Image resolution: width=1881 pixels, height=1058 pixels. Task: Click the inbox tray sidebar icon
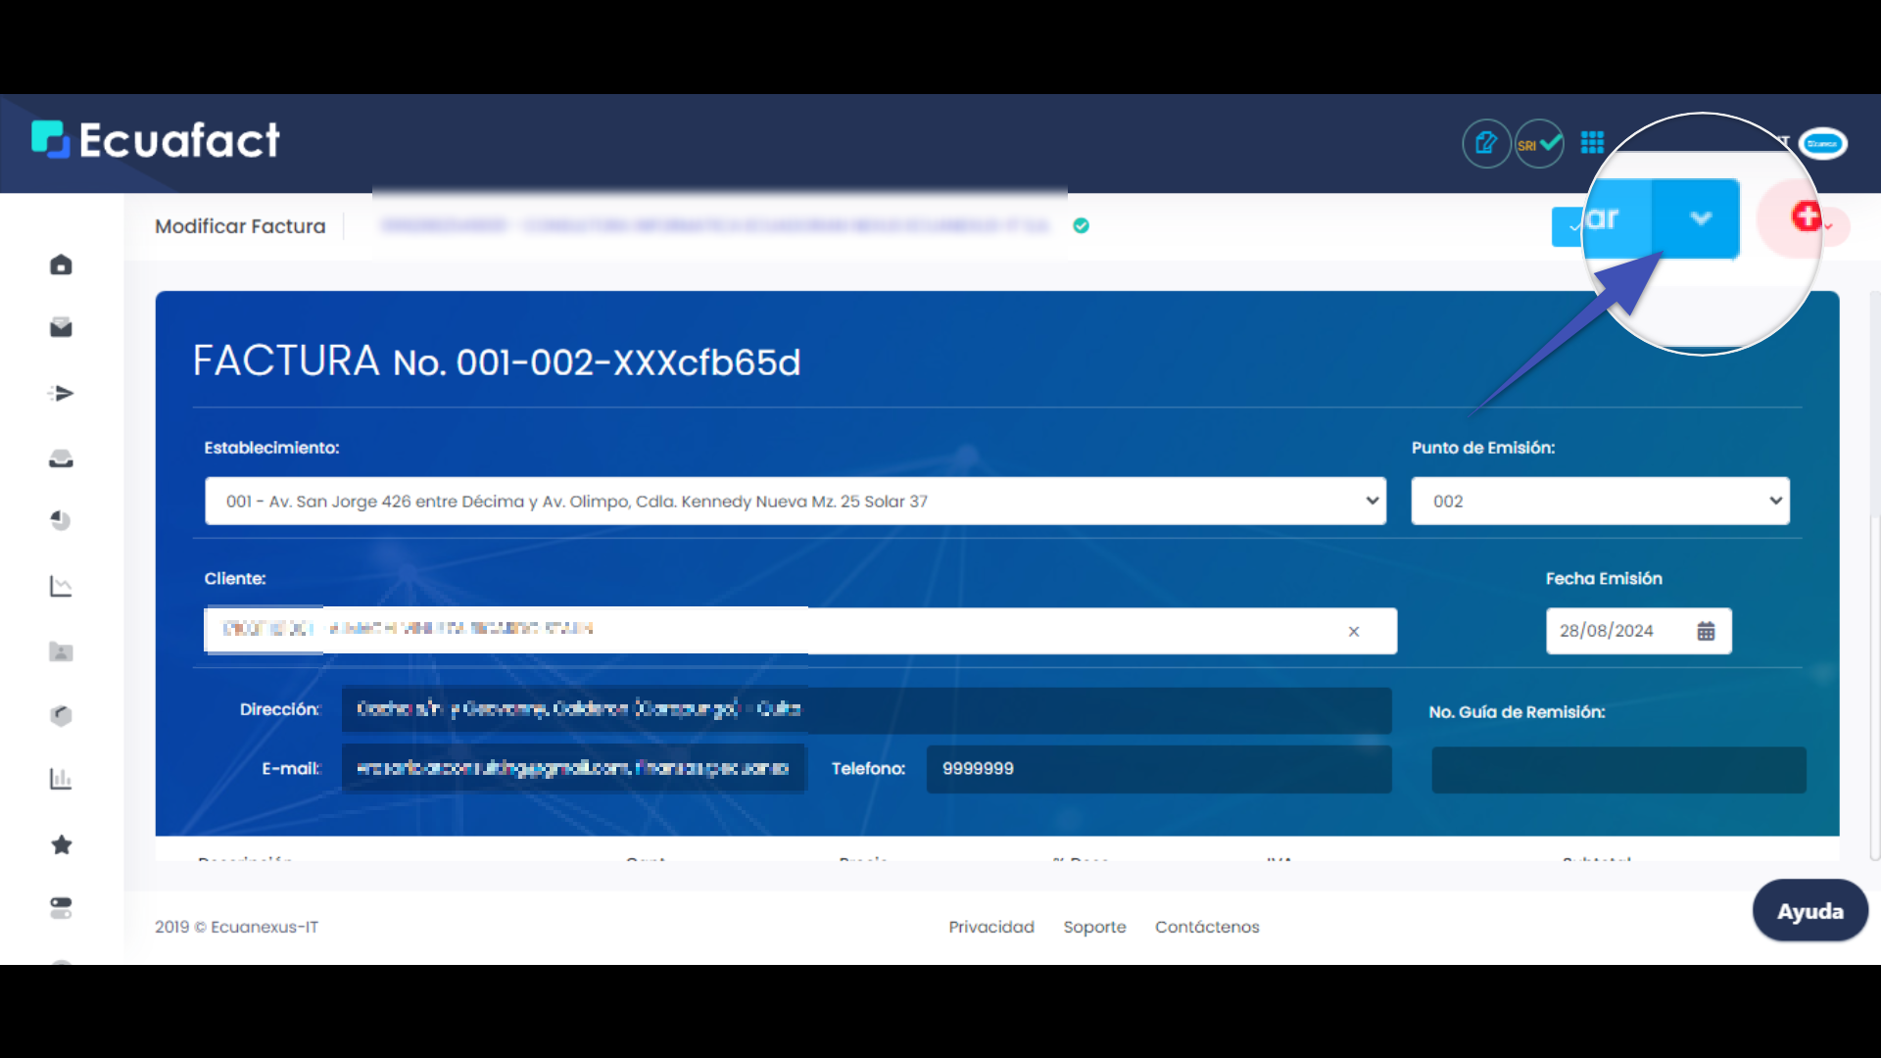pyautogui.click(x=61, y=458)
